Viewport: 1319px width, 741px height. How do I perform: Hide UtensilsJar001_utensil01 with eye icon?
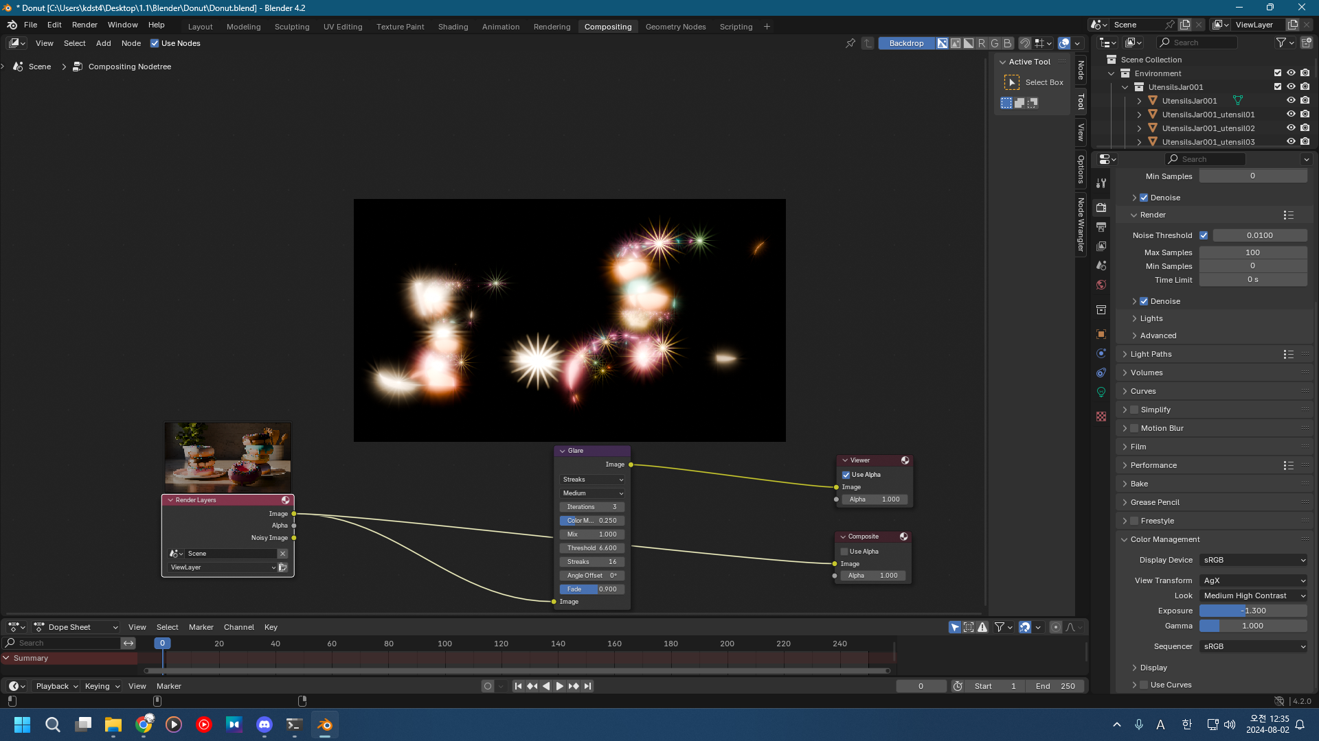coord(1291,115)
